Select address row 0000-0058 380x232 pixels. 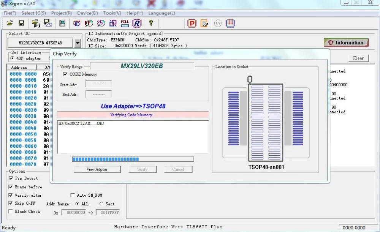(x=23, y=140)
